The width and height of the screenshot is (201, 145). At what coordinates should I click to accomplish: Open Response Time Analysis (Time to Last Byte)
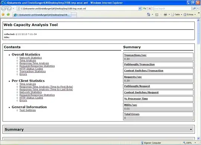coord(46,89)
